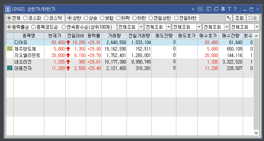The image size is (264, 141).
Task: Click the +29.80 change rate cell
Action: [x=94, y=49]
